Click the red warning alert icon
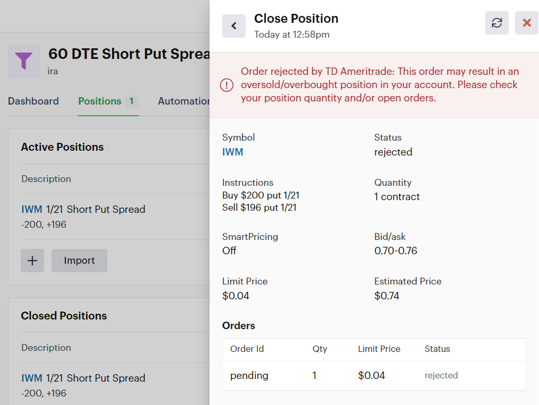This screenshot has width=539, height=405. point(226,85)
